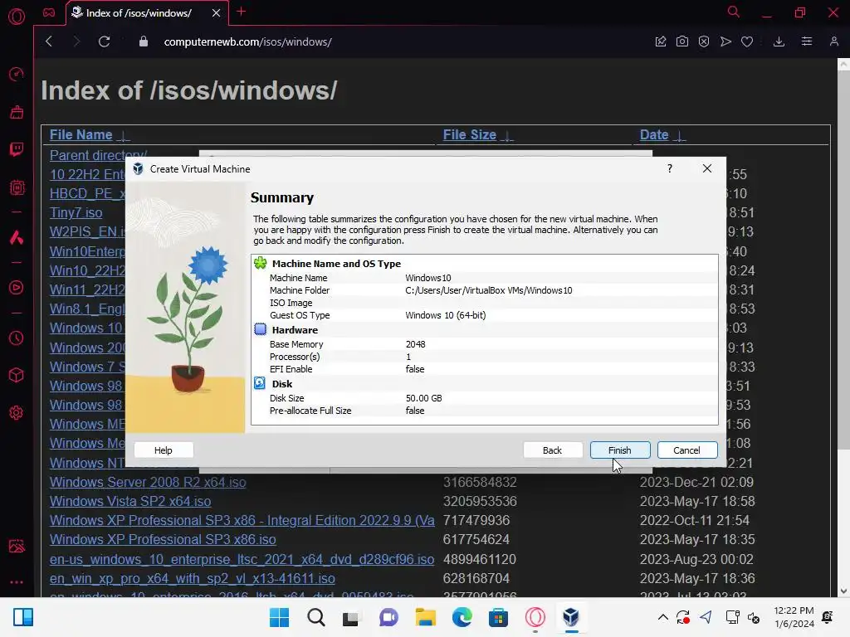Click the send flow arrow icon
The height and width of the screenshot is (637, 850).
coord(725,41)
